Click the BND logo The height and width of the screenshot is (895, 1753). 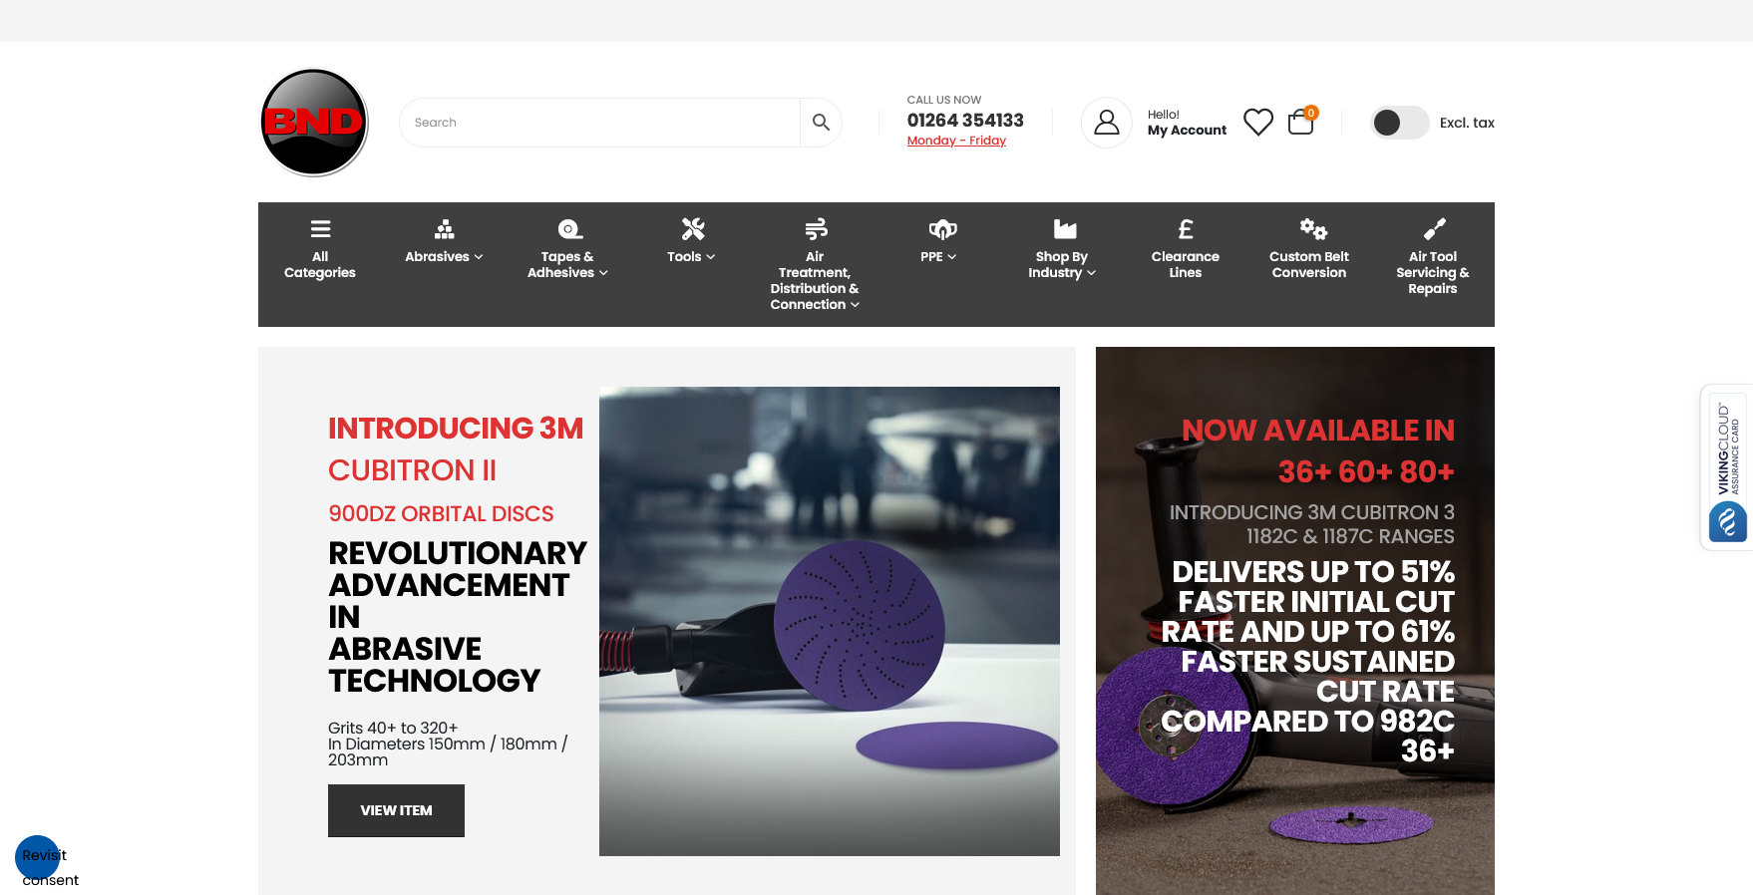(x=314, y=123)
